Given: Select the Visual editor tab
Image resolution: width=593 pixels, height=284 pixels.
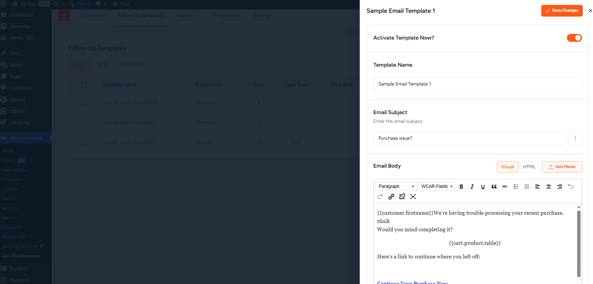Looking at the screenshot, I should pyautogui.click(x=507, y=167).
